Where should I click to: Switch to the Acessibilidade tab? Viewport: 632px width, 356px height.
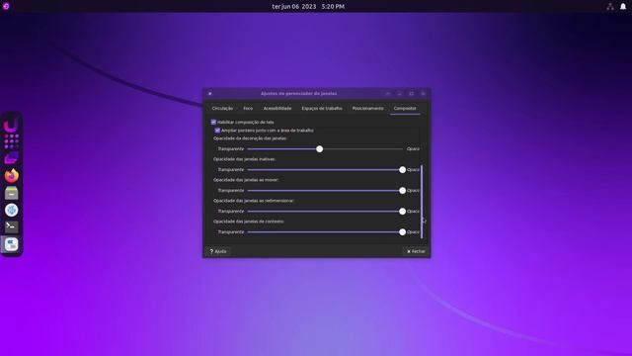pyautogui.click(x=277, y=108)
